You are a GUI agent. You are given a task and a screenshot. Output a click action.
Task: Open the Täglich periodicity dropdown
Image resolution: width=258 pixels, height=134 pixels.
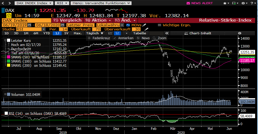[95, 33]
